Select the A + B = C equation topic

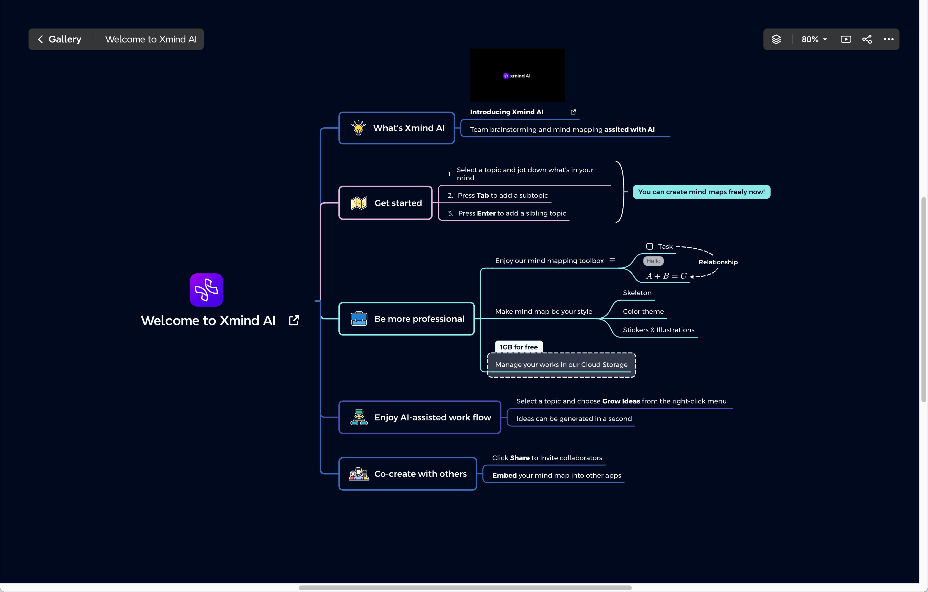coord(666,276)
